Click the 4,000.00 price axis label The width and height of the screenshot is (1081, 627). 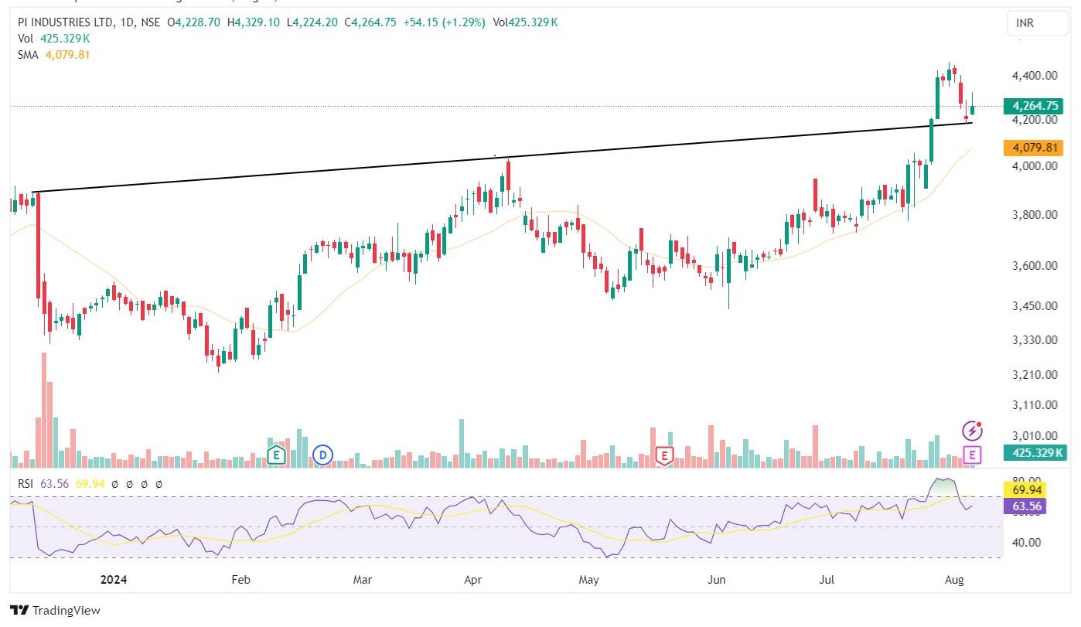pyautogui.click(x=1034, y=166)
